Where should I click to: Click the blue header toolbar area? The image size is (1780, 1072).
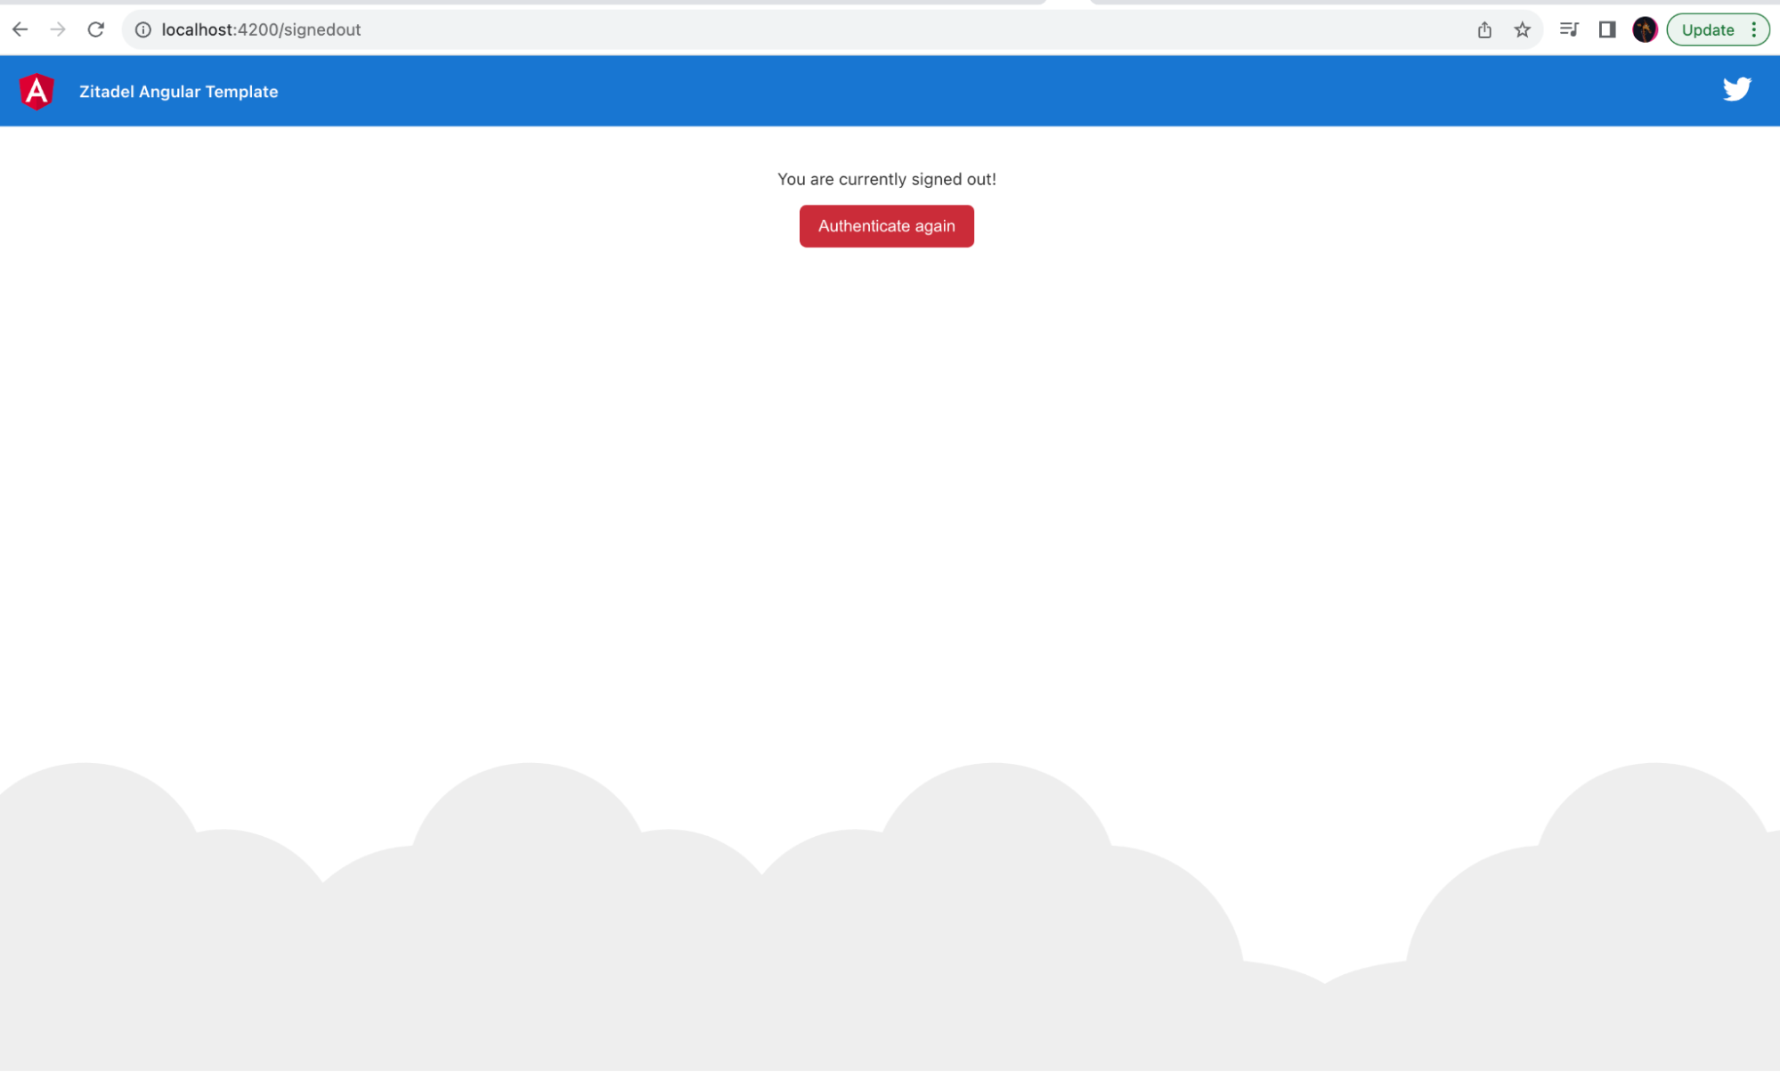(x=890, y=92)
